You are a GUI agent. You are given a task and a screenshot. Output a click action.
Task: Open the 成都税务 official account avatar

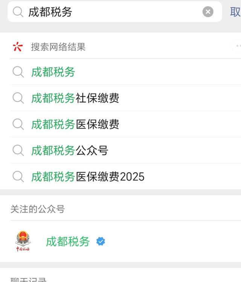23,241
